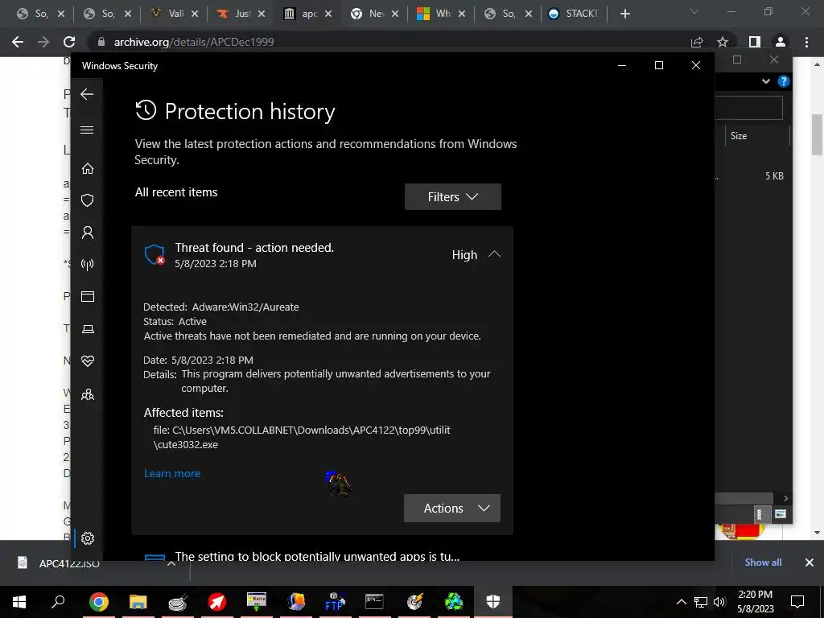Open Windows Security settings gear

click(x=87, y=538)
